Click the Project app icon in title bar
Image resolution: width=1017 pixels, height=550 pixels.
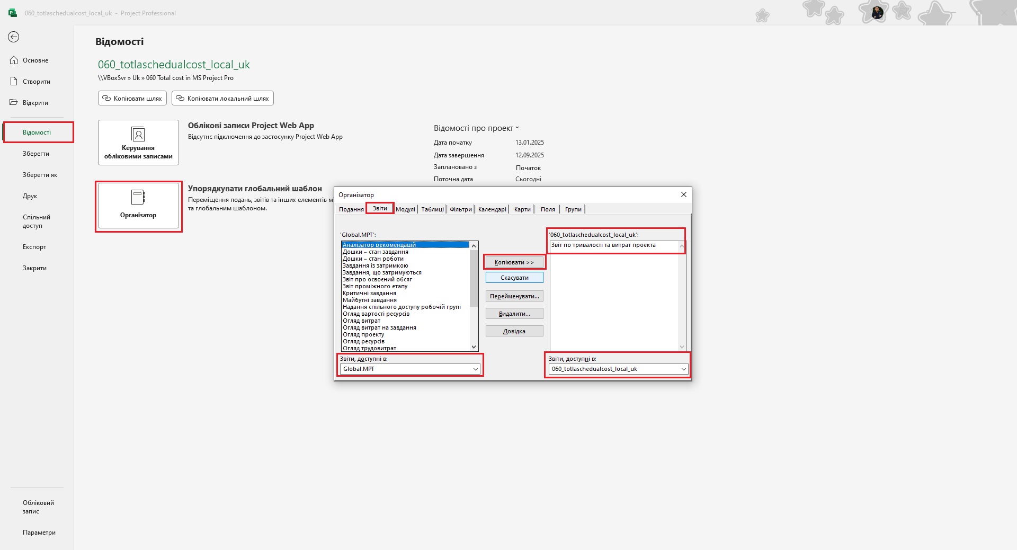[13, 13]
